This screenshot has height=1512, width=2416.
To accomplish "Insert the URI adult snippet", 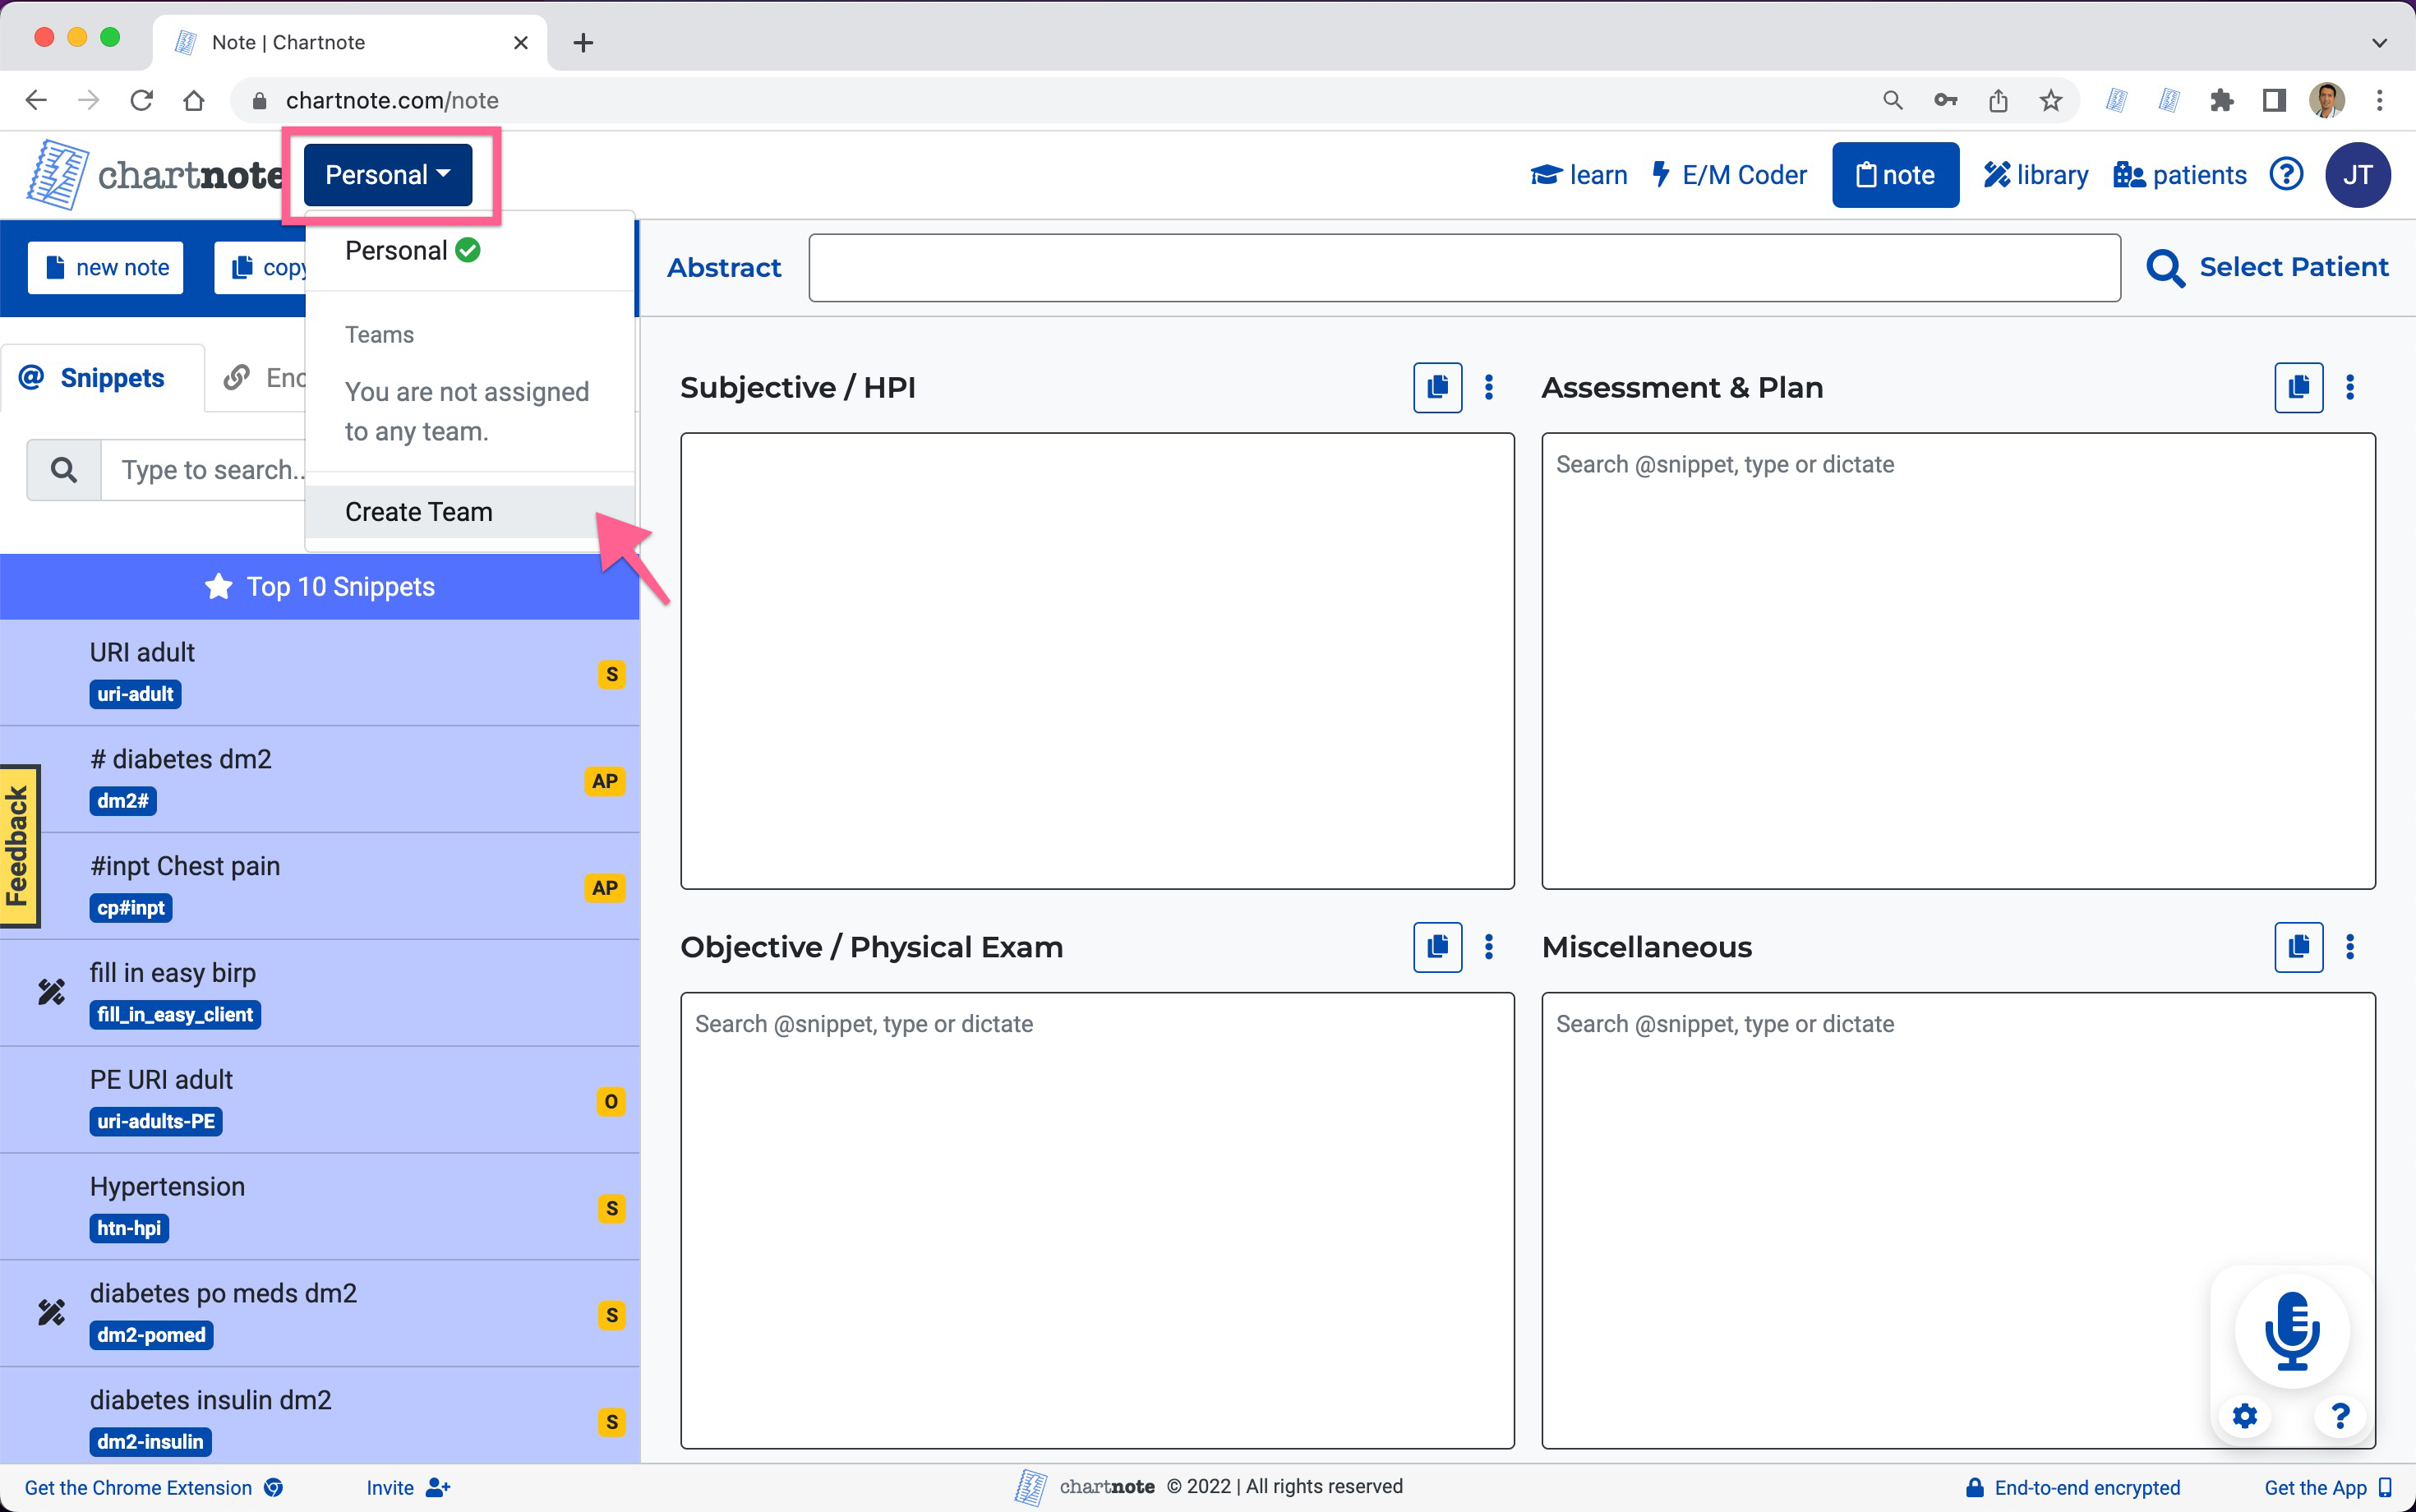I will [x=320, y=673].
